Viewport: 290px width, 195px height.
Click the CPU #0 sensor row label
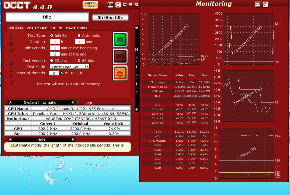pos(158,91)
